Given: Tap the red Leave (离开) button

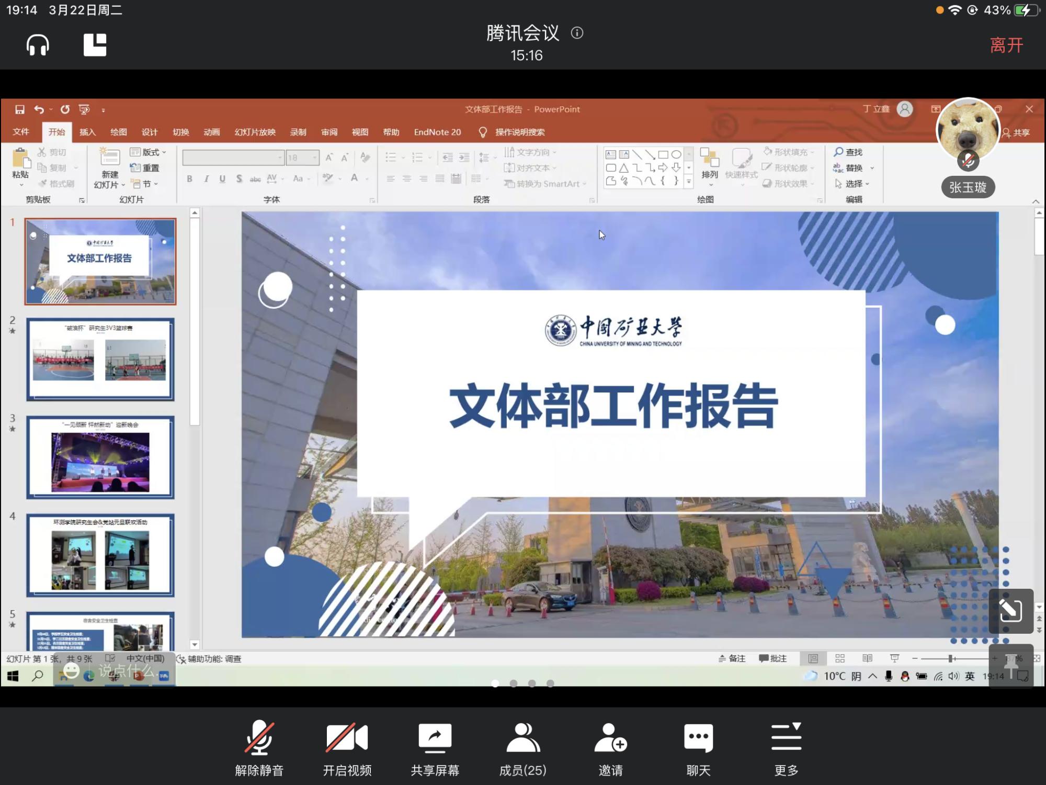Looking at the screenshot, I should 1006,45.
